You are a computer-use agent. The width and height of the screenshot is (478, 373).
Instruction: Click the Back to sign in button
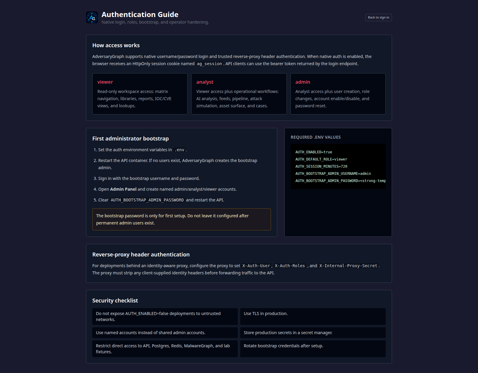click(x=379, y=17)
